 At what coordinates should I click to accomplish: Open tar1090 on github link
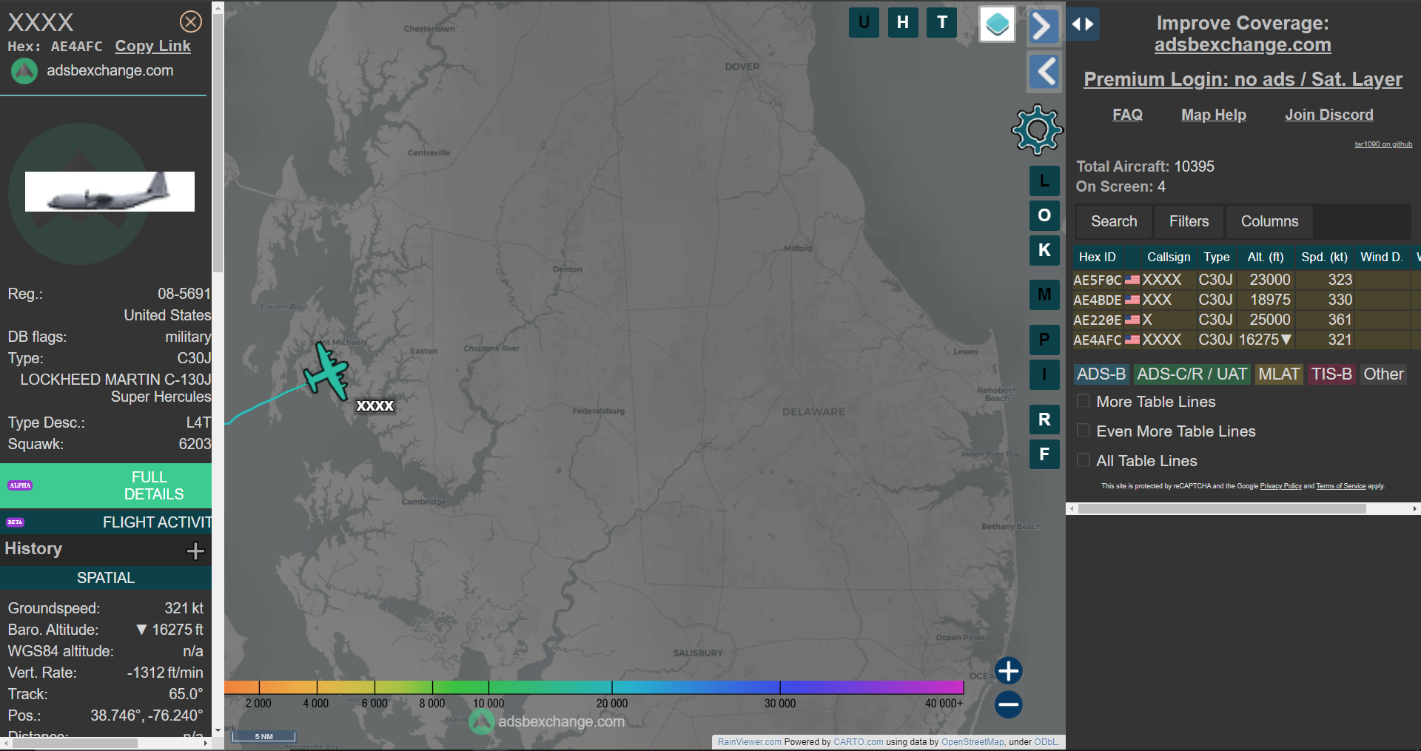pyautogui.click(x=1383, y=144)
